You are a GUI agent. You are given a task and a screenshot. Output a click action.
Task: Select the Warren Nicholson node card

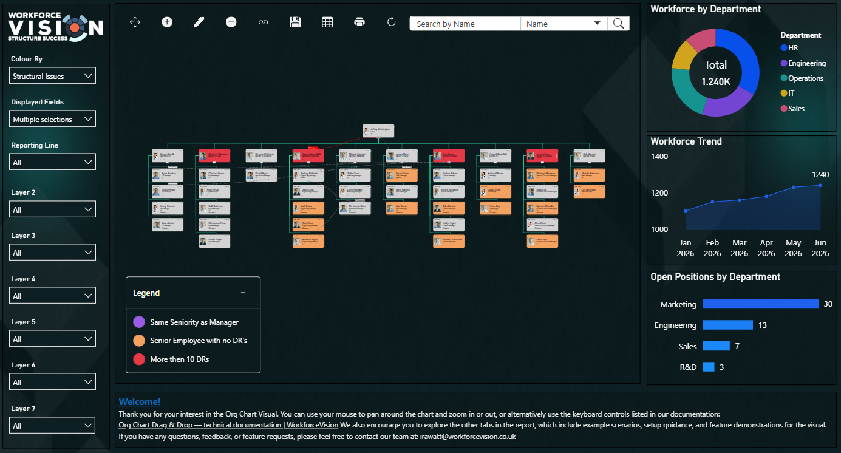449,191
